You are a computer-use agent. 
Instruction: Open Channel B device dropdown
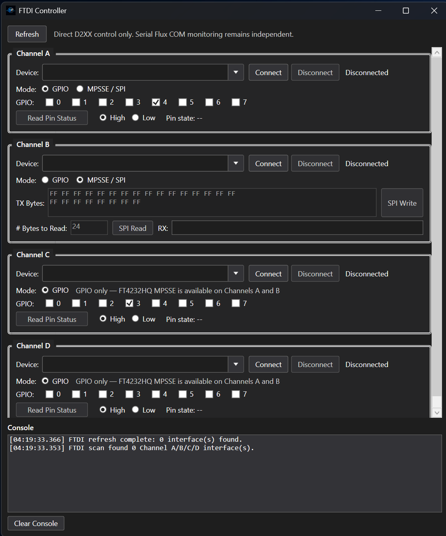(x=236, y=163)
